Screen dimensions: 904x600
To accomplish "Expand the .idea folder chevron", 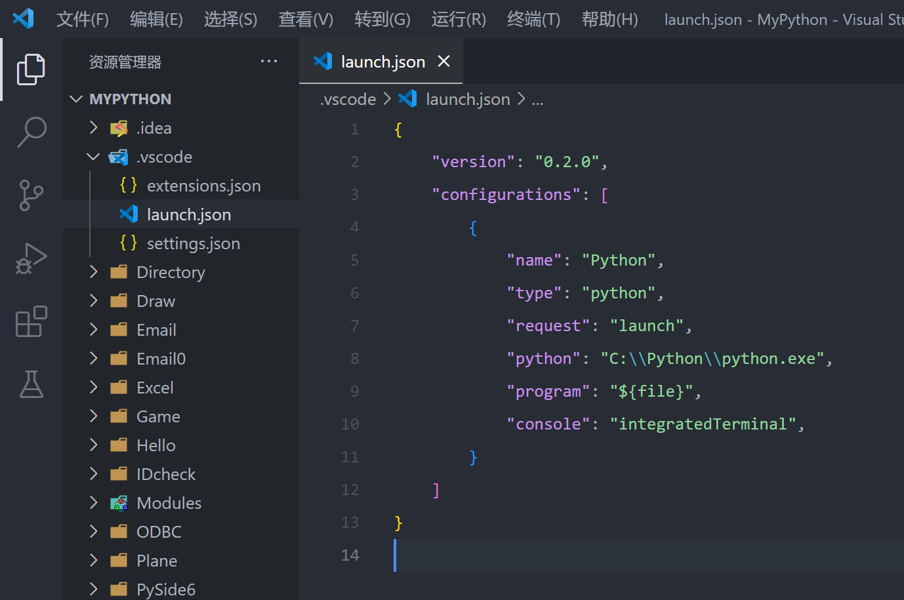I will point(94,128).
